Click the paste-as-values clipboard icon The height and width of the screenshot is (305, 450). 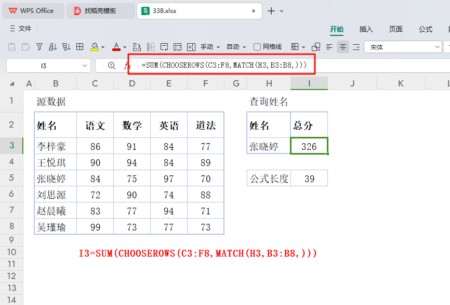coord(12,47)
